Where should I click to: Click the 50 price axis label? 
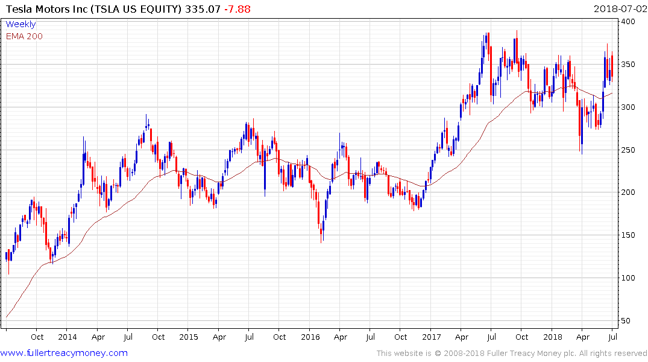point(625,320)
